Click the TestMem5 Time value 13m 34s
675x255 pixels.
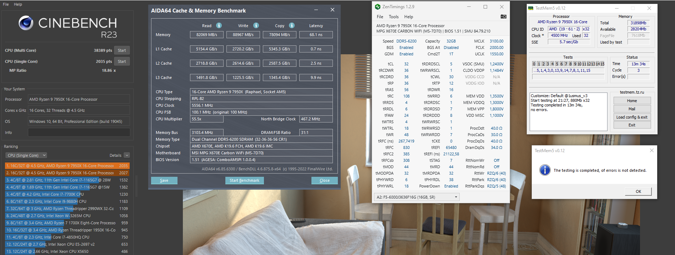point(638,64)
